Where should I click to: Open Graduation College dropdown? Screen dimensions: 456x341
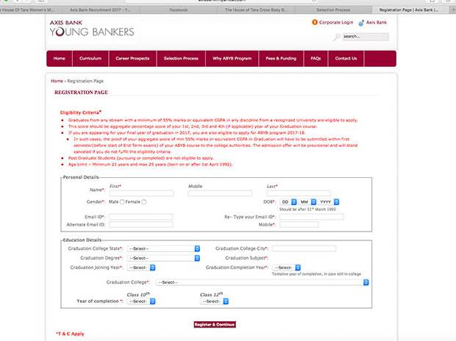point(263,282)
